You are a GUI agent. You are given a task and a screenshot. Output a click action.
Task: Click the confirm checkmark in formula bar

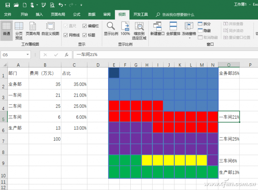pos(56,55)
